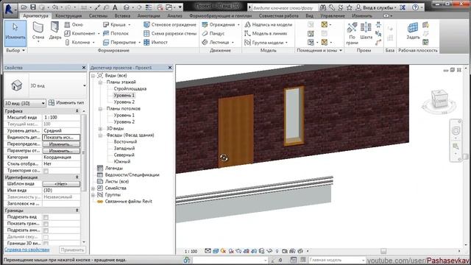Select the Дверь (Door) tool
The image size is (471, 265).
click(55, 31)
